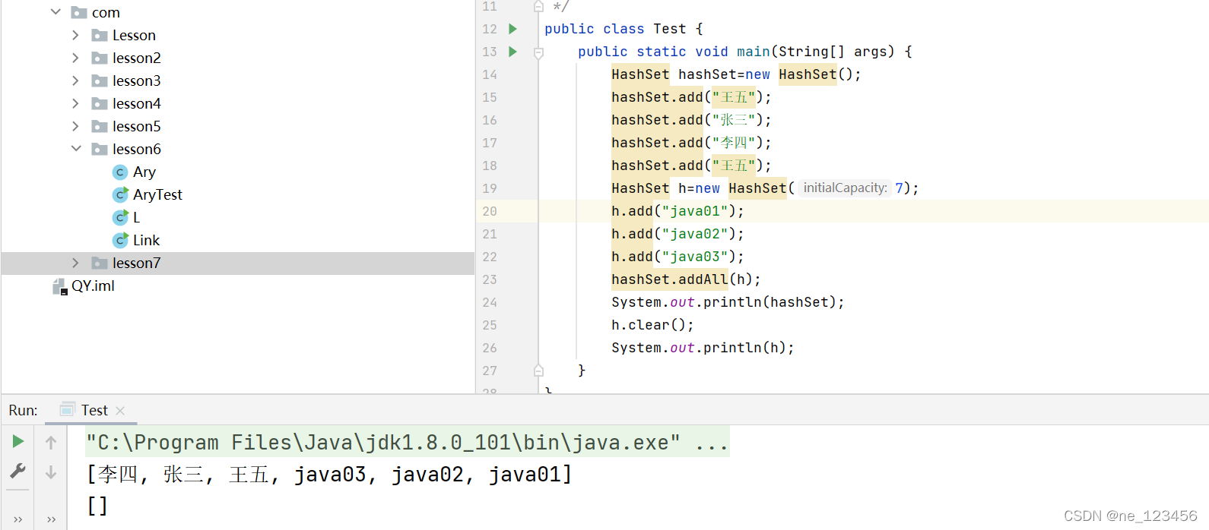
Task: Expand the lesson3 package
Action: (75, 80)
